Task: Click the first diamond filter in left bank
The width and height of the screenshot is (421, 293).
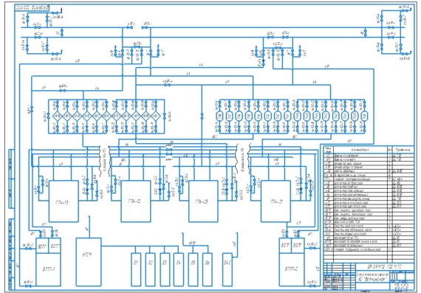Action: 57,116
